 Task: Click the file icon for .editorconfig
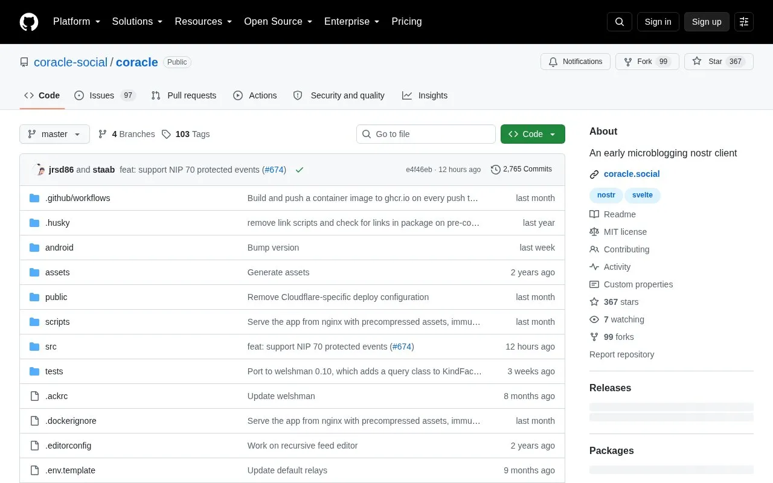click(34, 446)
